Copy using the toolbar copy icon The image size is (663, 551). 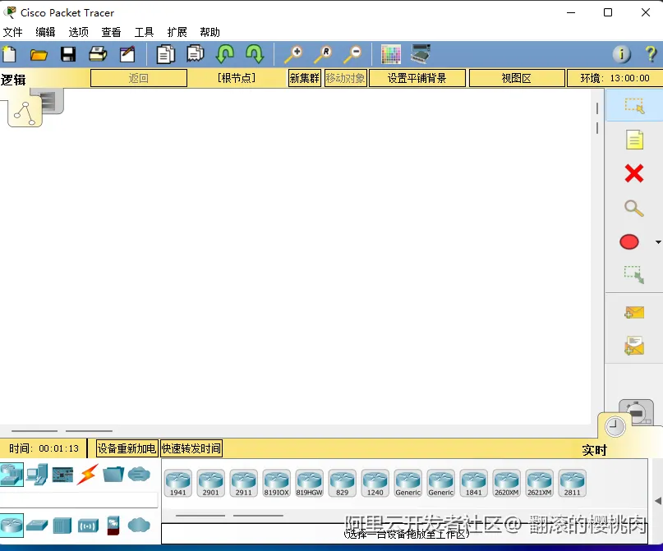[165, 54]
